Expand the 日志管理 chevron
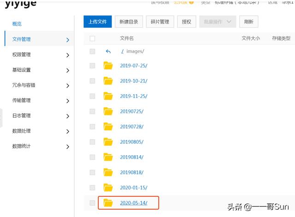The image size is (295, 217). pyautogui.click(x=68, y=116)
